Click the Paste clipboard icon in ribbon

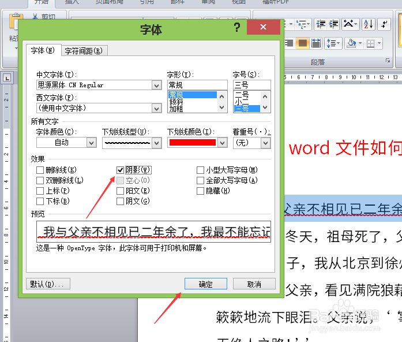[x=15, y=22]
